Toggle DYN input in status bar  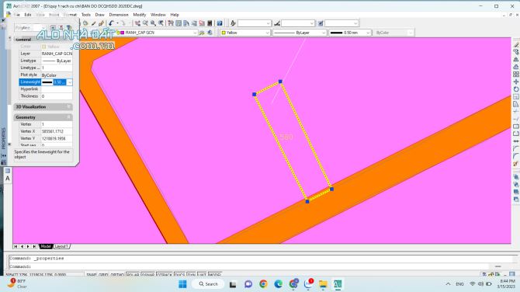click(192, 275)
